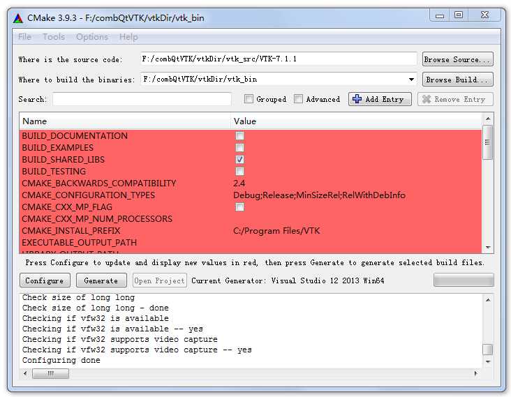Click cache list scroll up arrow
Viewport: 511px width, 397px height.
(x=488, y=119)
